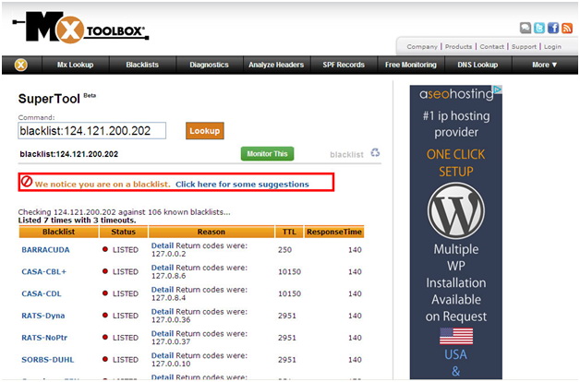Open Detail link in CASA-CBL+ row
Viewport: 580px width, 382px height.
[x=163, y=268]
